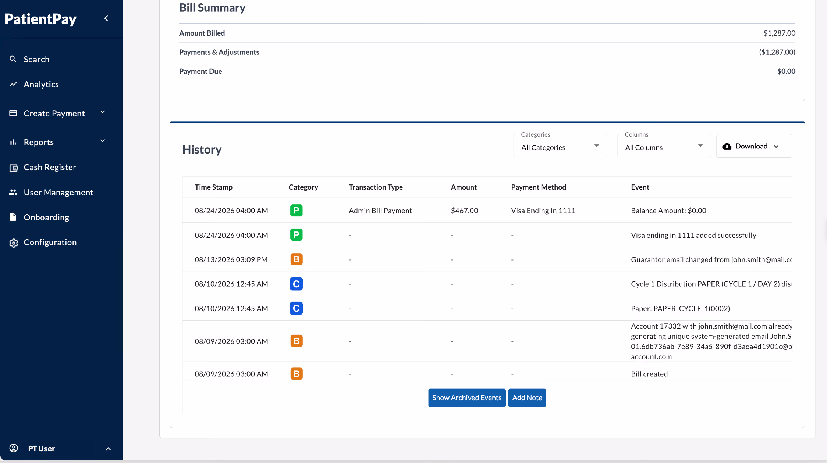Collapse the sidebar with the chevron arrow
827x463 pixels.
(x=106, y=18)
